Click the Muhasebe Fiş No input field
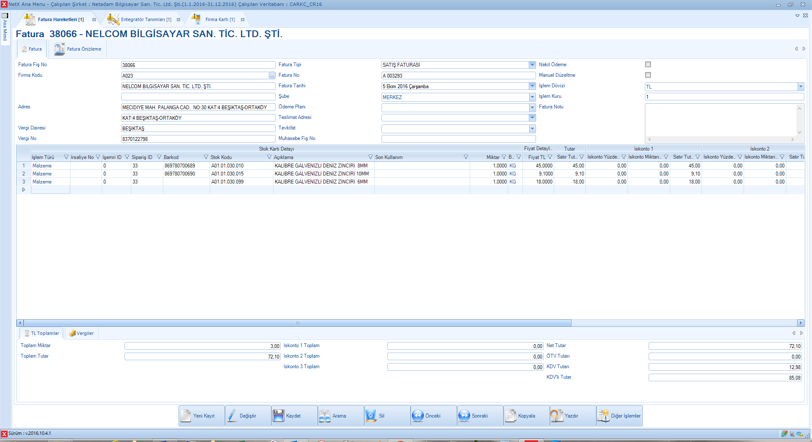This screenshot has width=812, height=442. 458,139
